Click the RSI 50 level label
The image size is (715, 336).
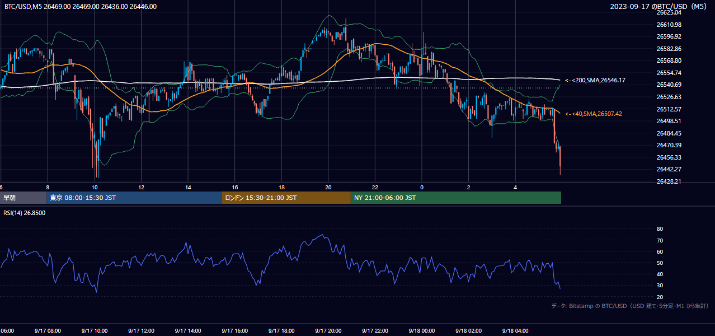(x=660, y=263)
